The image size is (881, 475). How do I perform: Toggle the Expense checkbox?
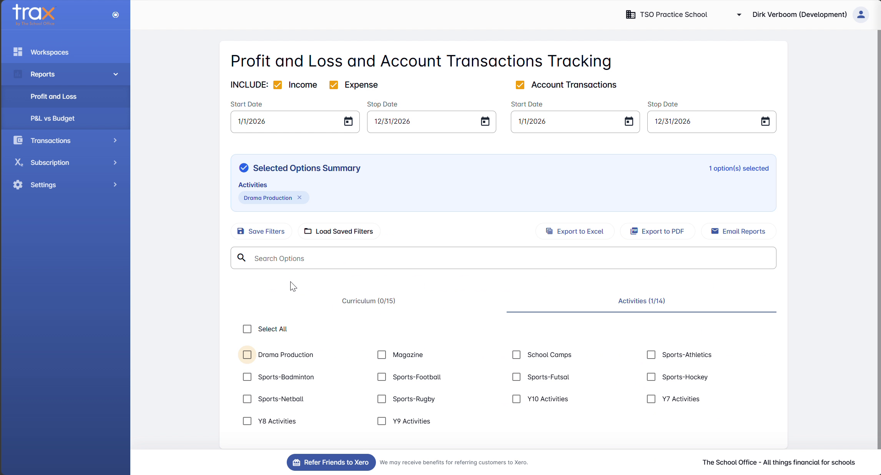coord(334,85)
